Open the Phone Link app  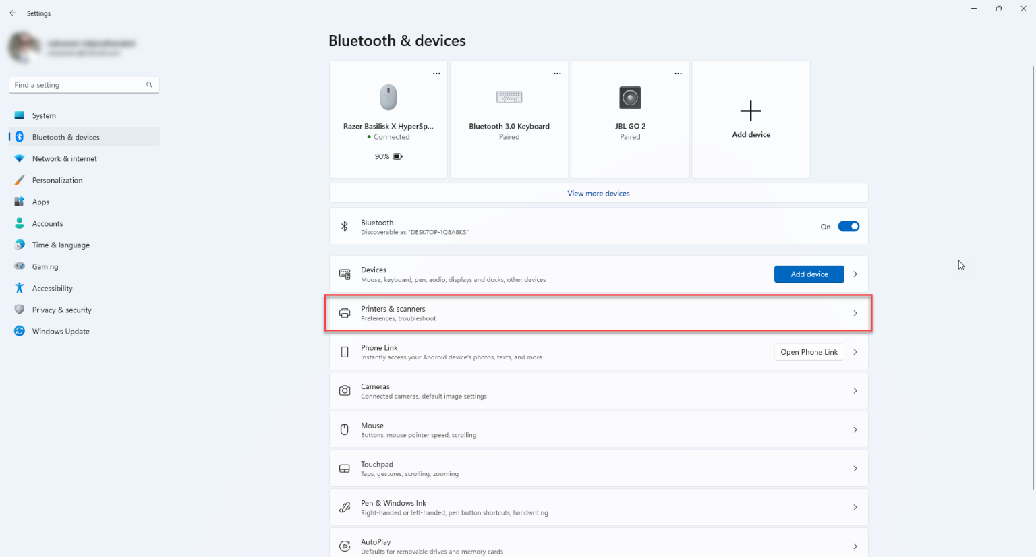pos(809,351)
